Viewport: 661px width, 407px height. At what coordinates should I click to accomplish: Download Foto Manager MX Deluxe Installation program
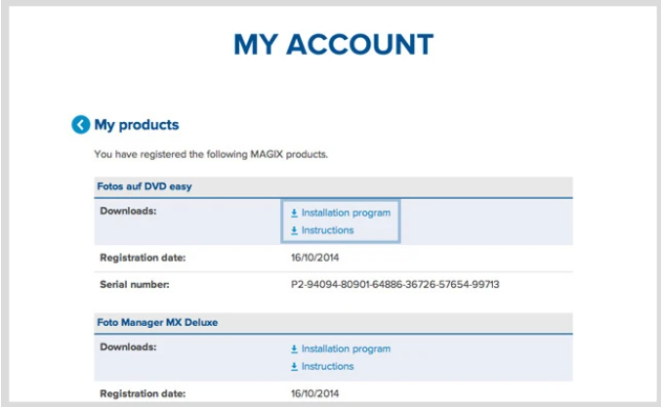(x=346, y=349)
